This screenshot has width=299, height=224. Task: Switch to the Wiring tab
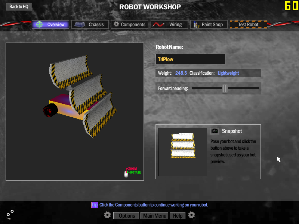point(169,24)
